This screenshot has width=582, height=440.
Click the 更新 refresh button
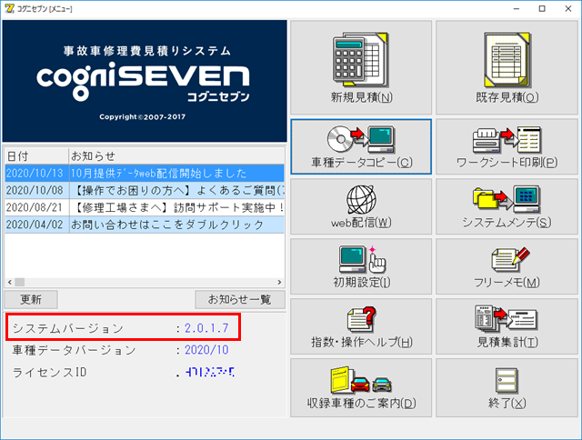(31, 299)
